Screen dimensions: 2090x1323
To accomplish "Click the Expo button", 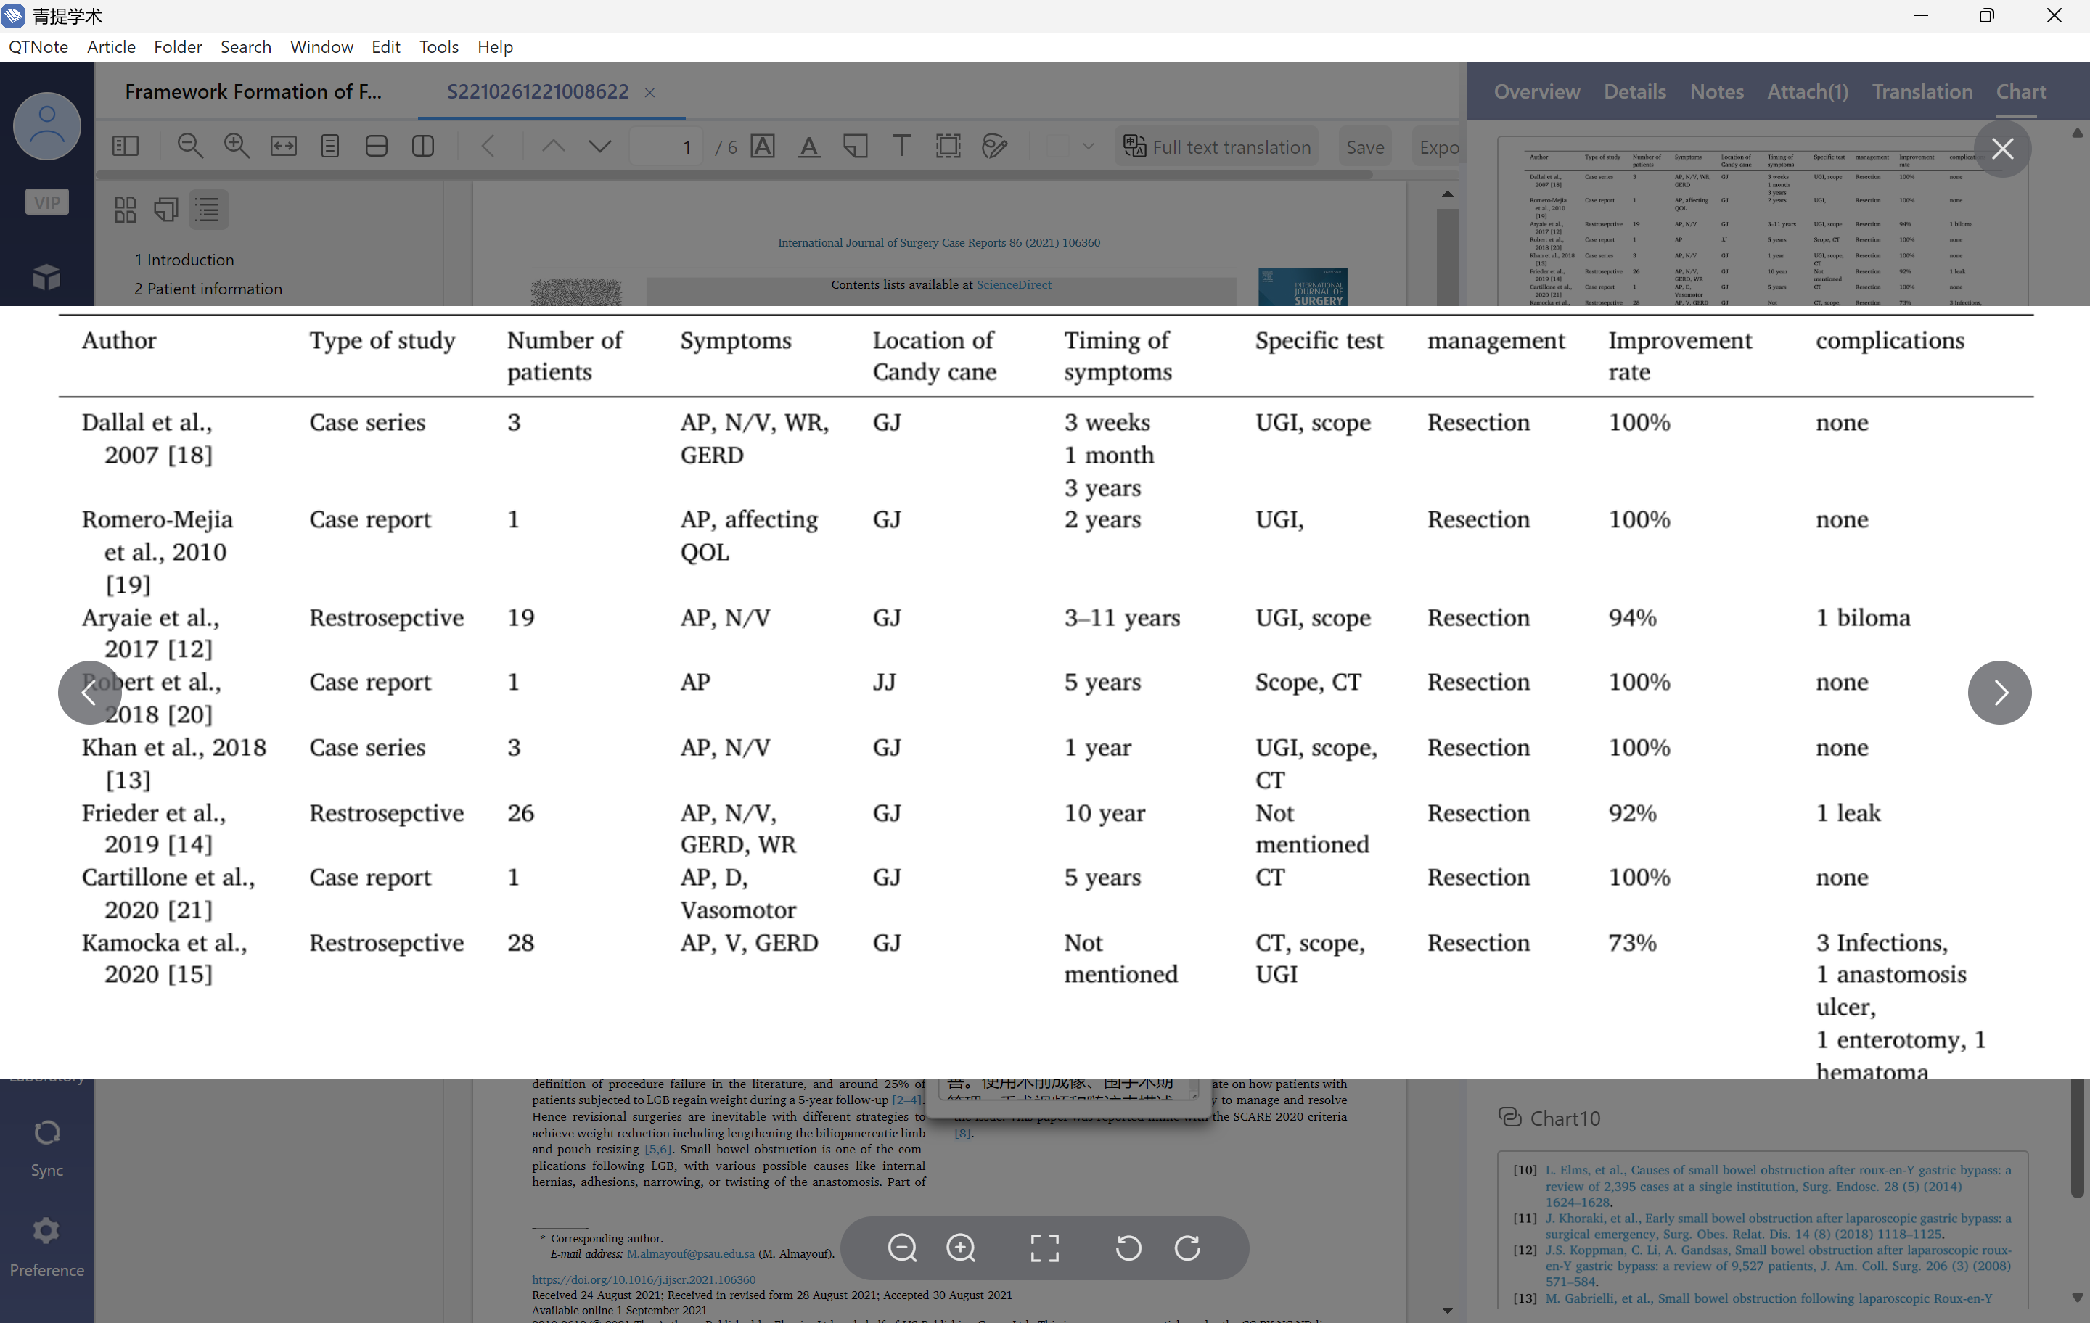I will click(x=1438, y=147).
